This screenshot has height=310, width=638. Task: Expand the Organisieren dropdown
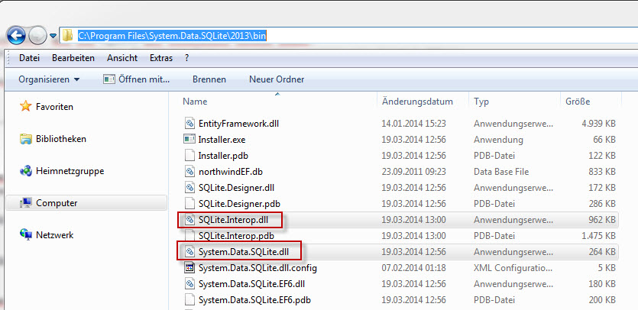tap(49, 79)
